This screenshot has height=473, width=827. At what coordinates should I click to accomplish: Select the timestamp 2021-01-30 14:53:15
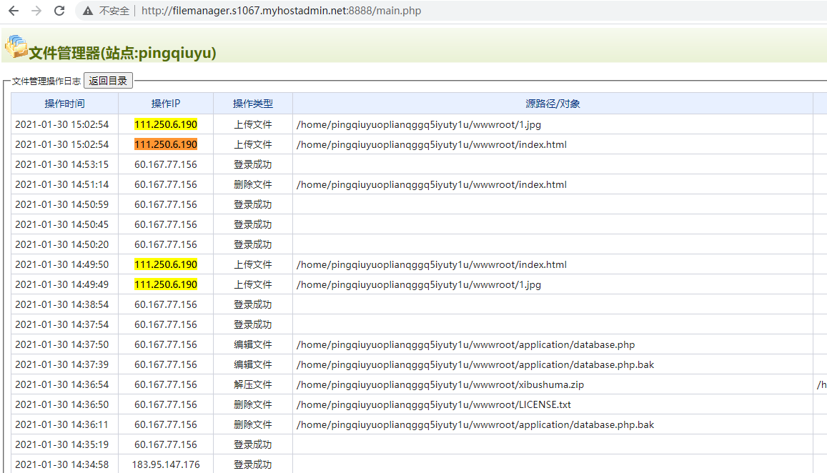[x=62, y=164]
